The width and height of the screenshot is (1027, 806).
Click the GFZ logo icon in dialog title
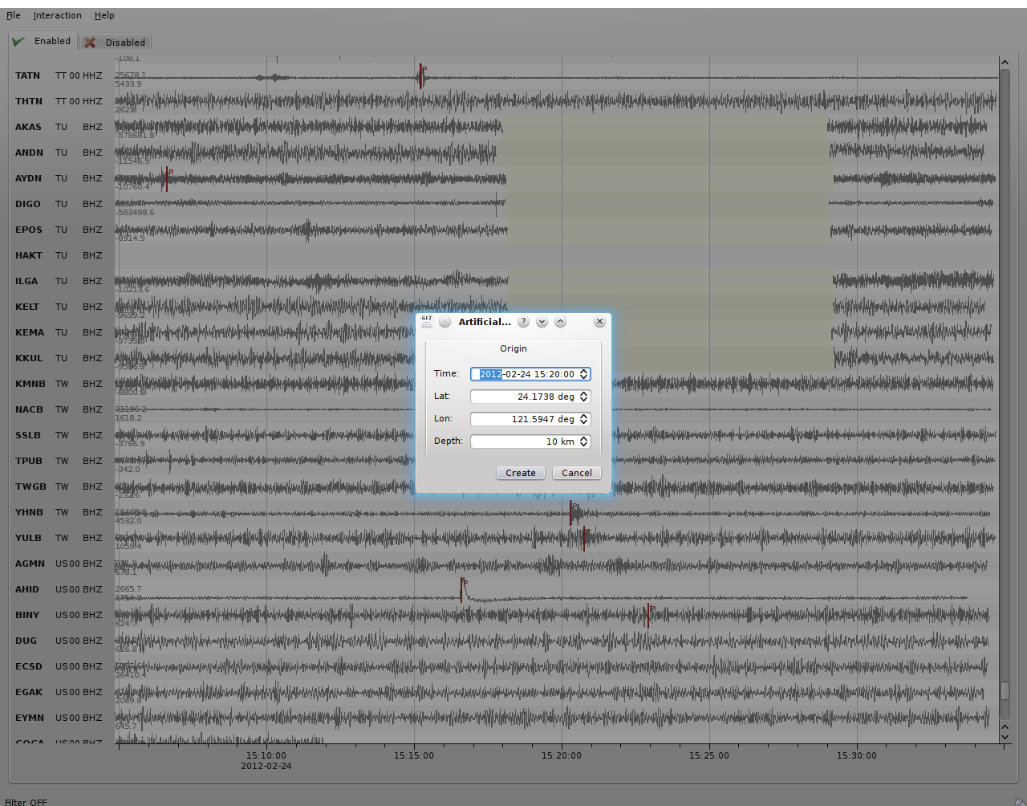[x=427, y=322]
